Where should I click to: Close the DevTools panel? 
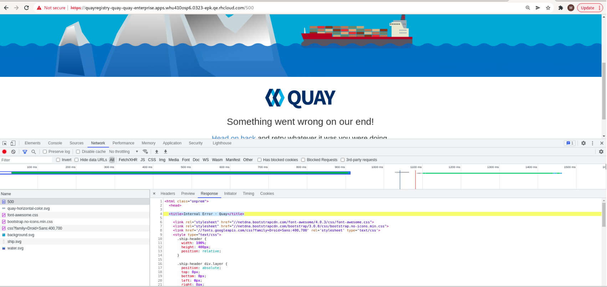point(602,143)
